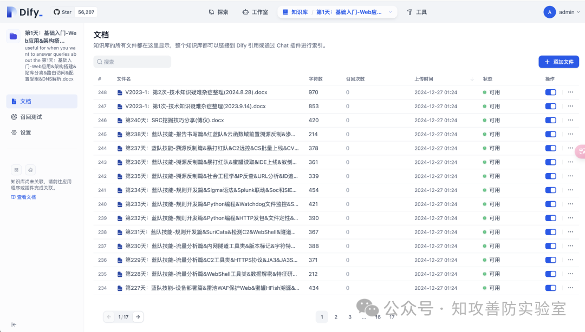This screenshot has width=585, height=332.
Task: Toggle document 234 第227天 off
Action: pos(550,288)
